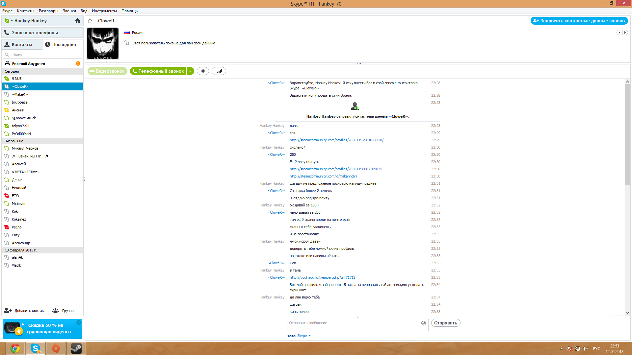Click the plus add button in call toolbar
The width and height of the screenshot is (632, 355).
coord(203,71)
